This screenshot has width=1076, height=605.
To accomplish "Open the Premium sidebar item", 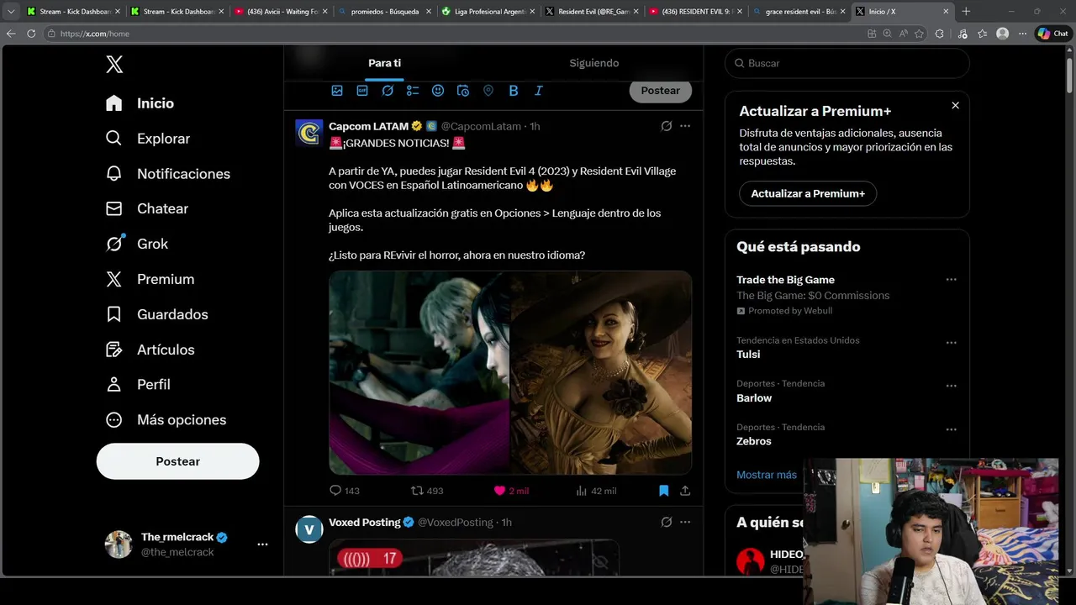I will pyautogui.click(x=150, y=279).
